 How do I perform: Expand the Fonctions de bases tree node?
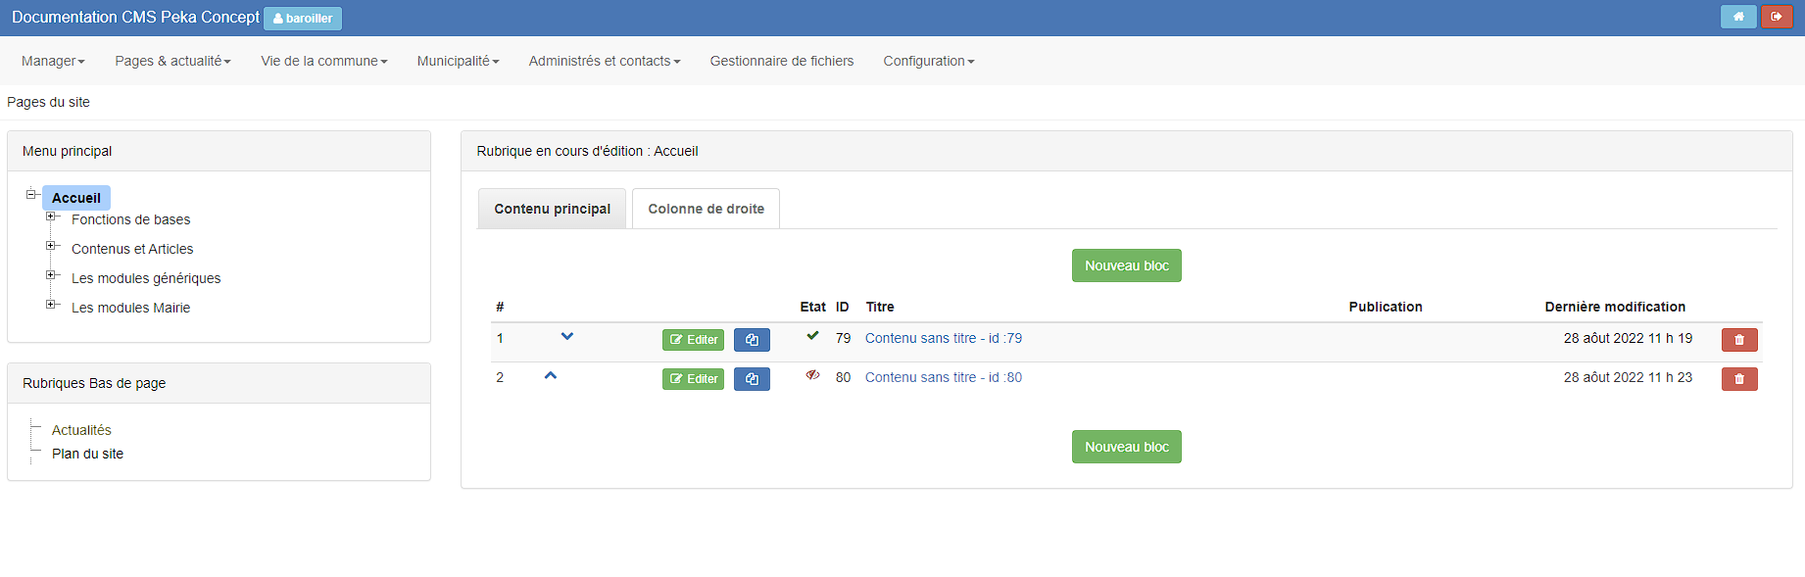pos(51,216)
